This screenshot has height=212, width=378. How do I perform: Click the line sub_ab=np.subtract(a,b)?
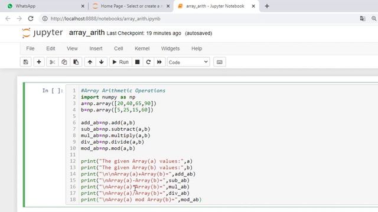pyautogui.click(x=116, y=129)
